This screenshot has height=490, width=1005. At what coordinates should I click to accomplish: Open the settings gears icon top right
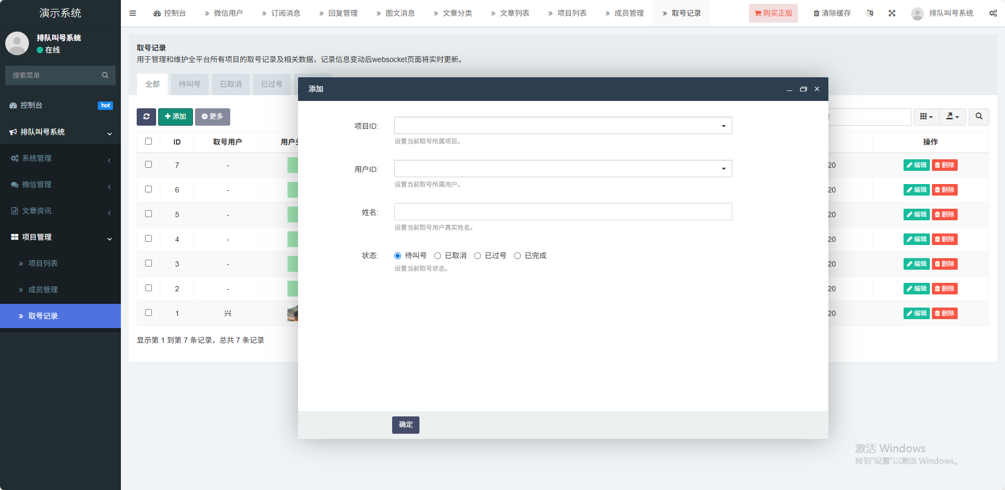992,13
